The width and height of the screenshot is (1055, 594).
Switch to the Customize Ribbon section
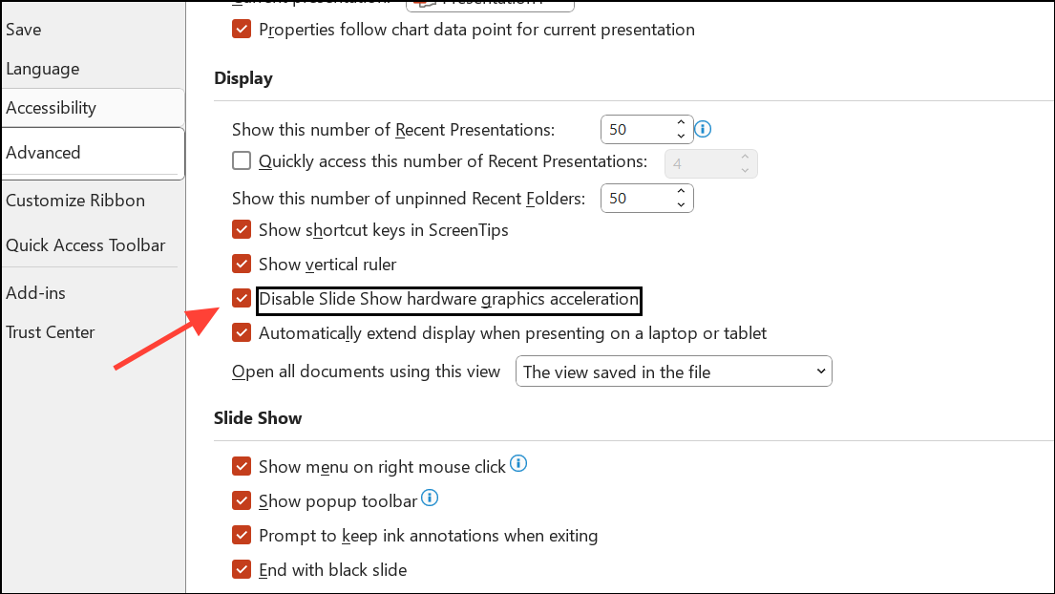[x=75, y=201]
